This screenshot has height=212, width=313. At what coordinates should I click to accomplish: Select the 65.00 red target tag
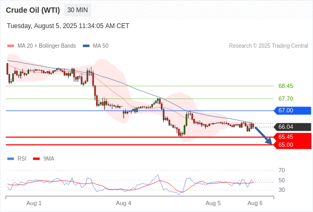point(292,145)
